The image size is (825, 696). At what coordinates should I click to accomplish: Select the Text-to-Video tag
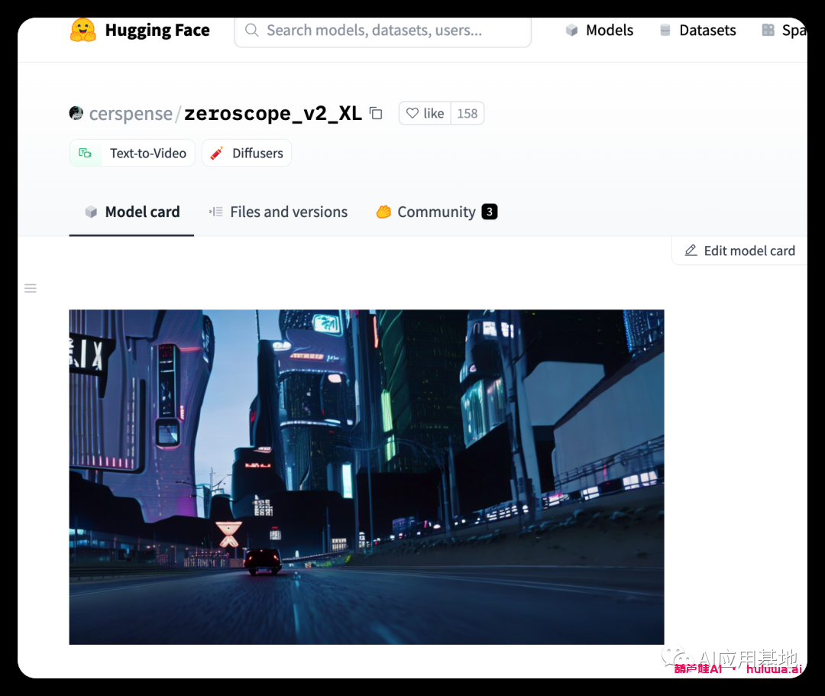point(132,153)
